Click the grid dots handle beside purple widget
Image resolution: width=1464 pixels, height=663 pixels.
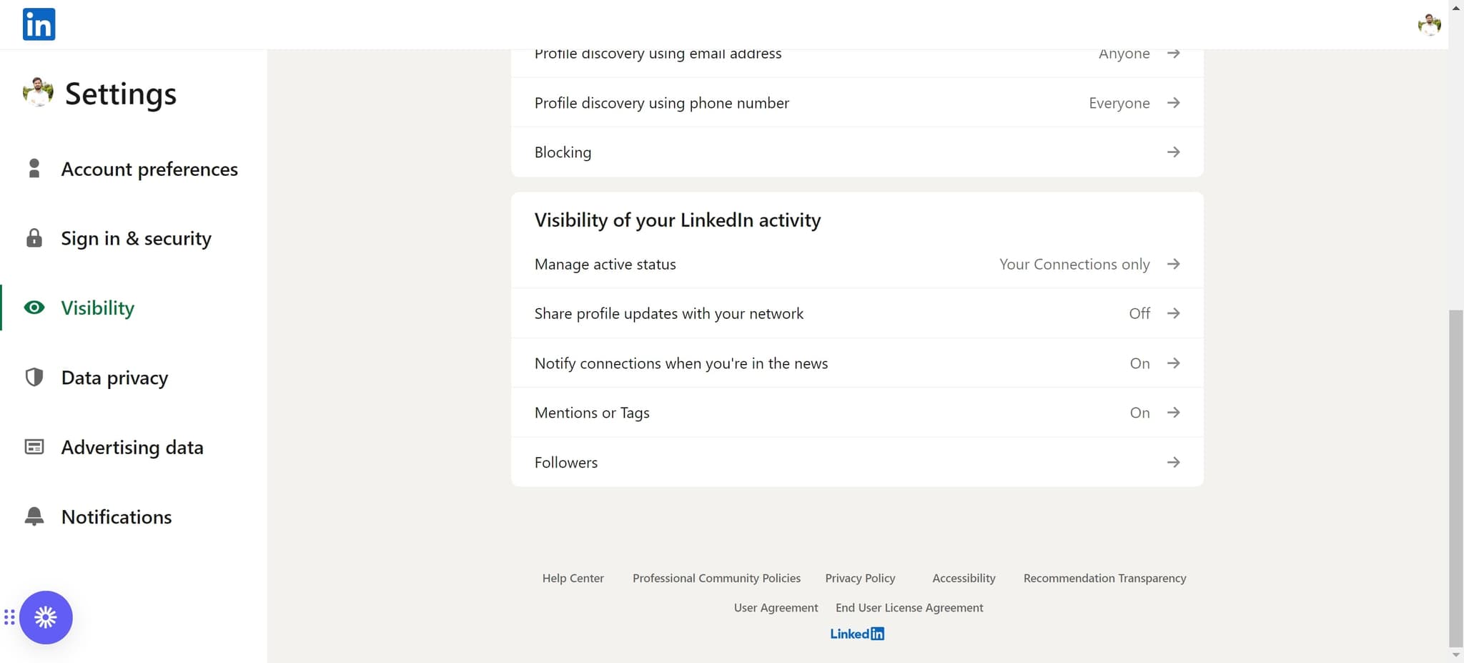click(x=9, y=617)
